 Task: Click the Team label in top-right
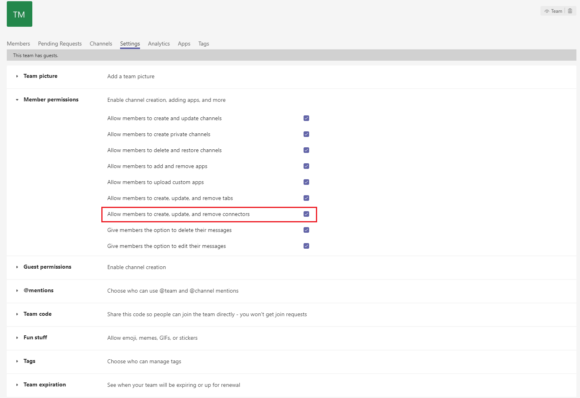tap(556, 11)
